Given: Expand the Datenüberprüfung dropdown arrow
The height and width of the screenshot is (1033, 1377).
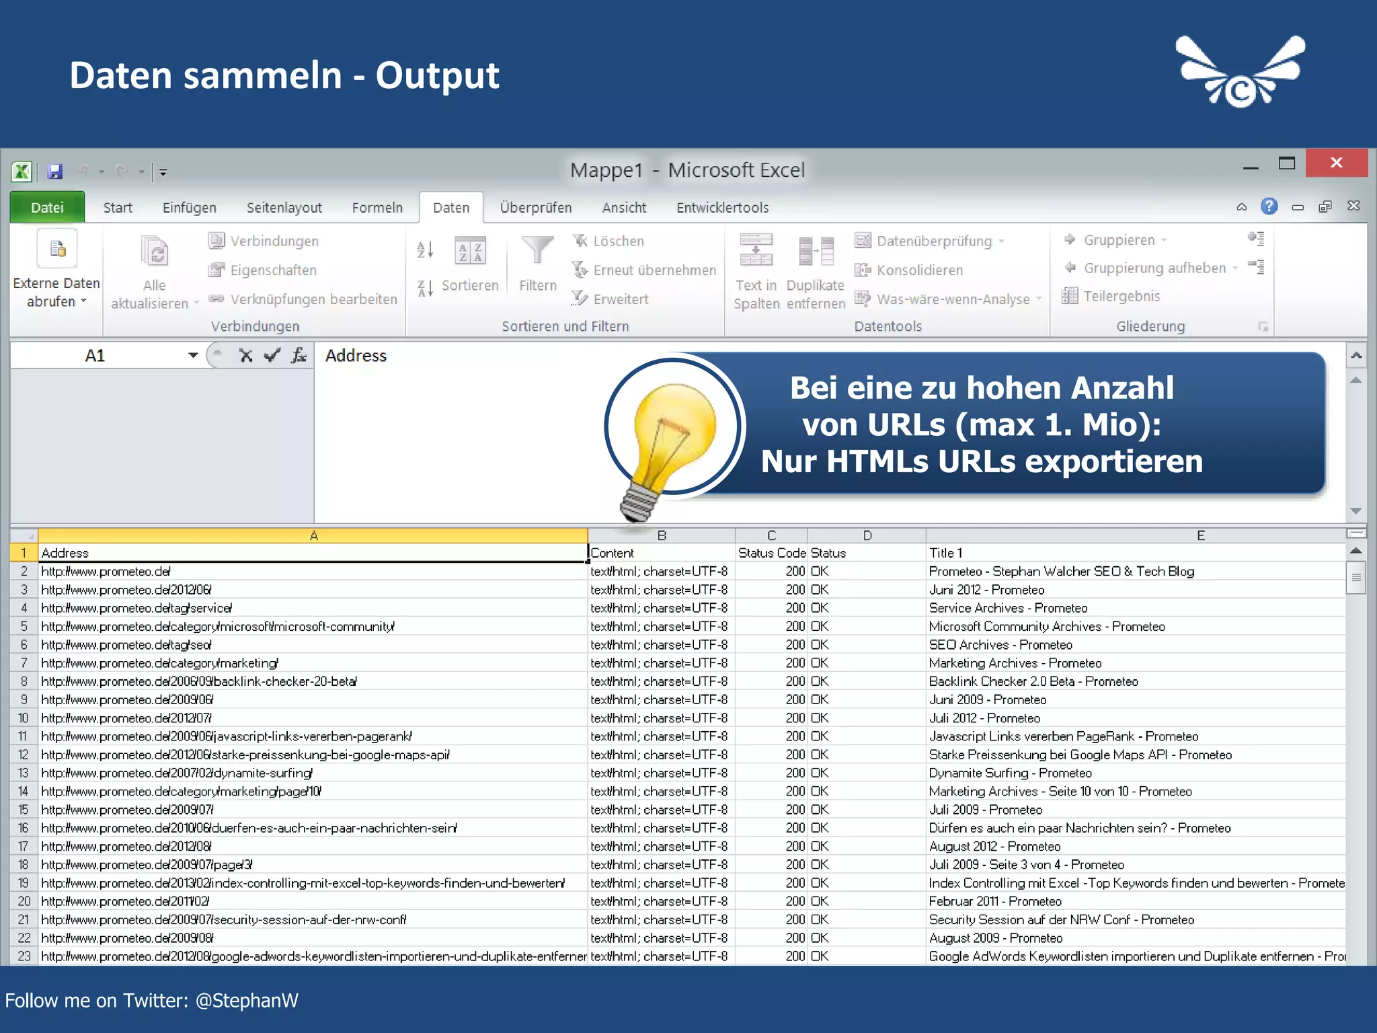Looking at the screenshot, I should pyautogui.click(x=1002, y=241).
